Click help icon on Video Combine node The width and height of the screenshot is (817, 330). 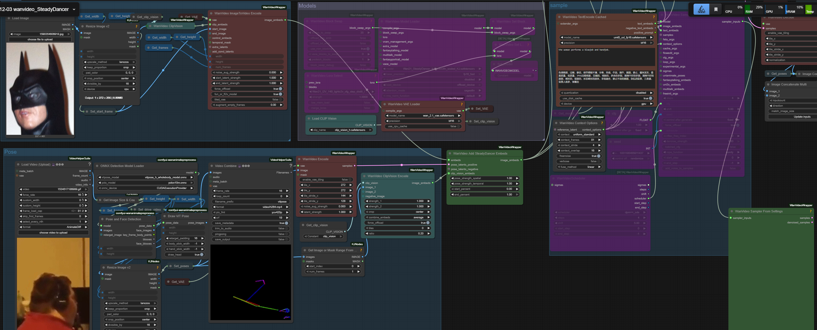pyautogui.click(x=290, y=166)
